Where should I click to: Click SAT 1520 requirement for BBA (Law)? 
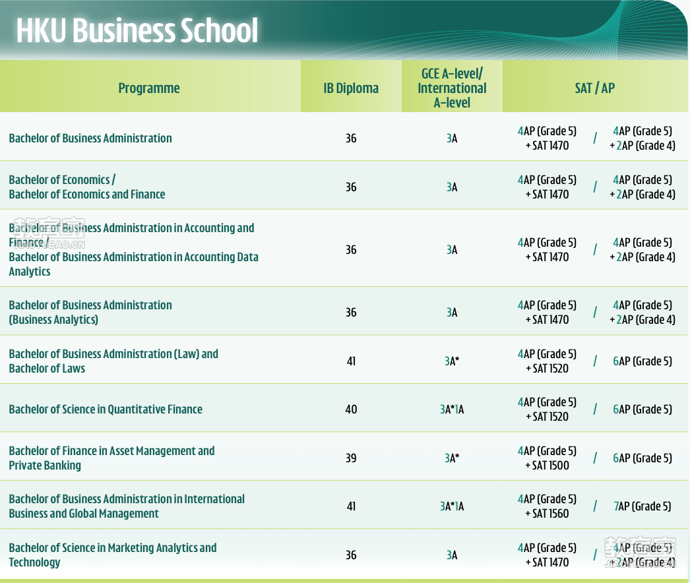point(547,361)
